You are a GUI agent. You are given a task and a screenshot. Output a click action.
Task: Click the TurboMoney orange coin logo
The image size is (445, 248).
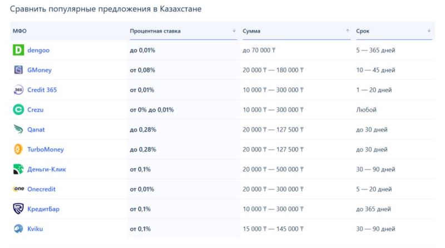tap(18, 150)
